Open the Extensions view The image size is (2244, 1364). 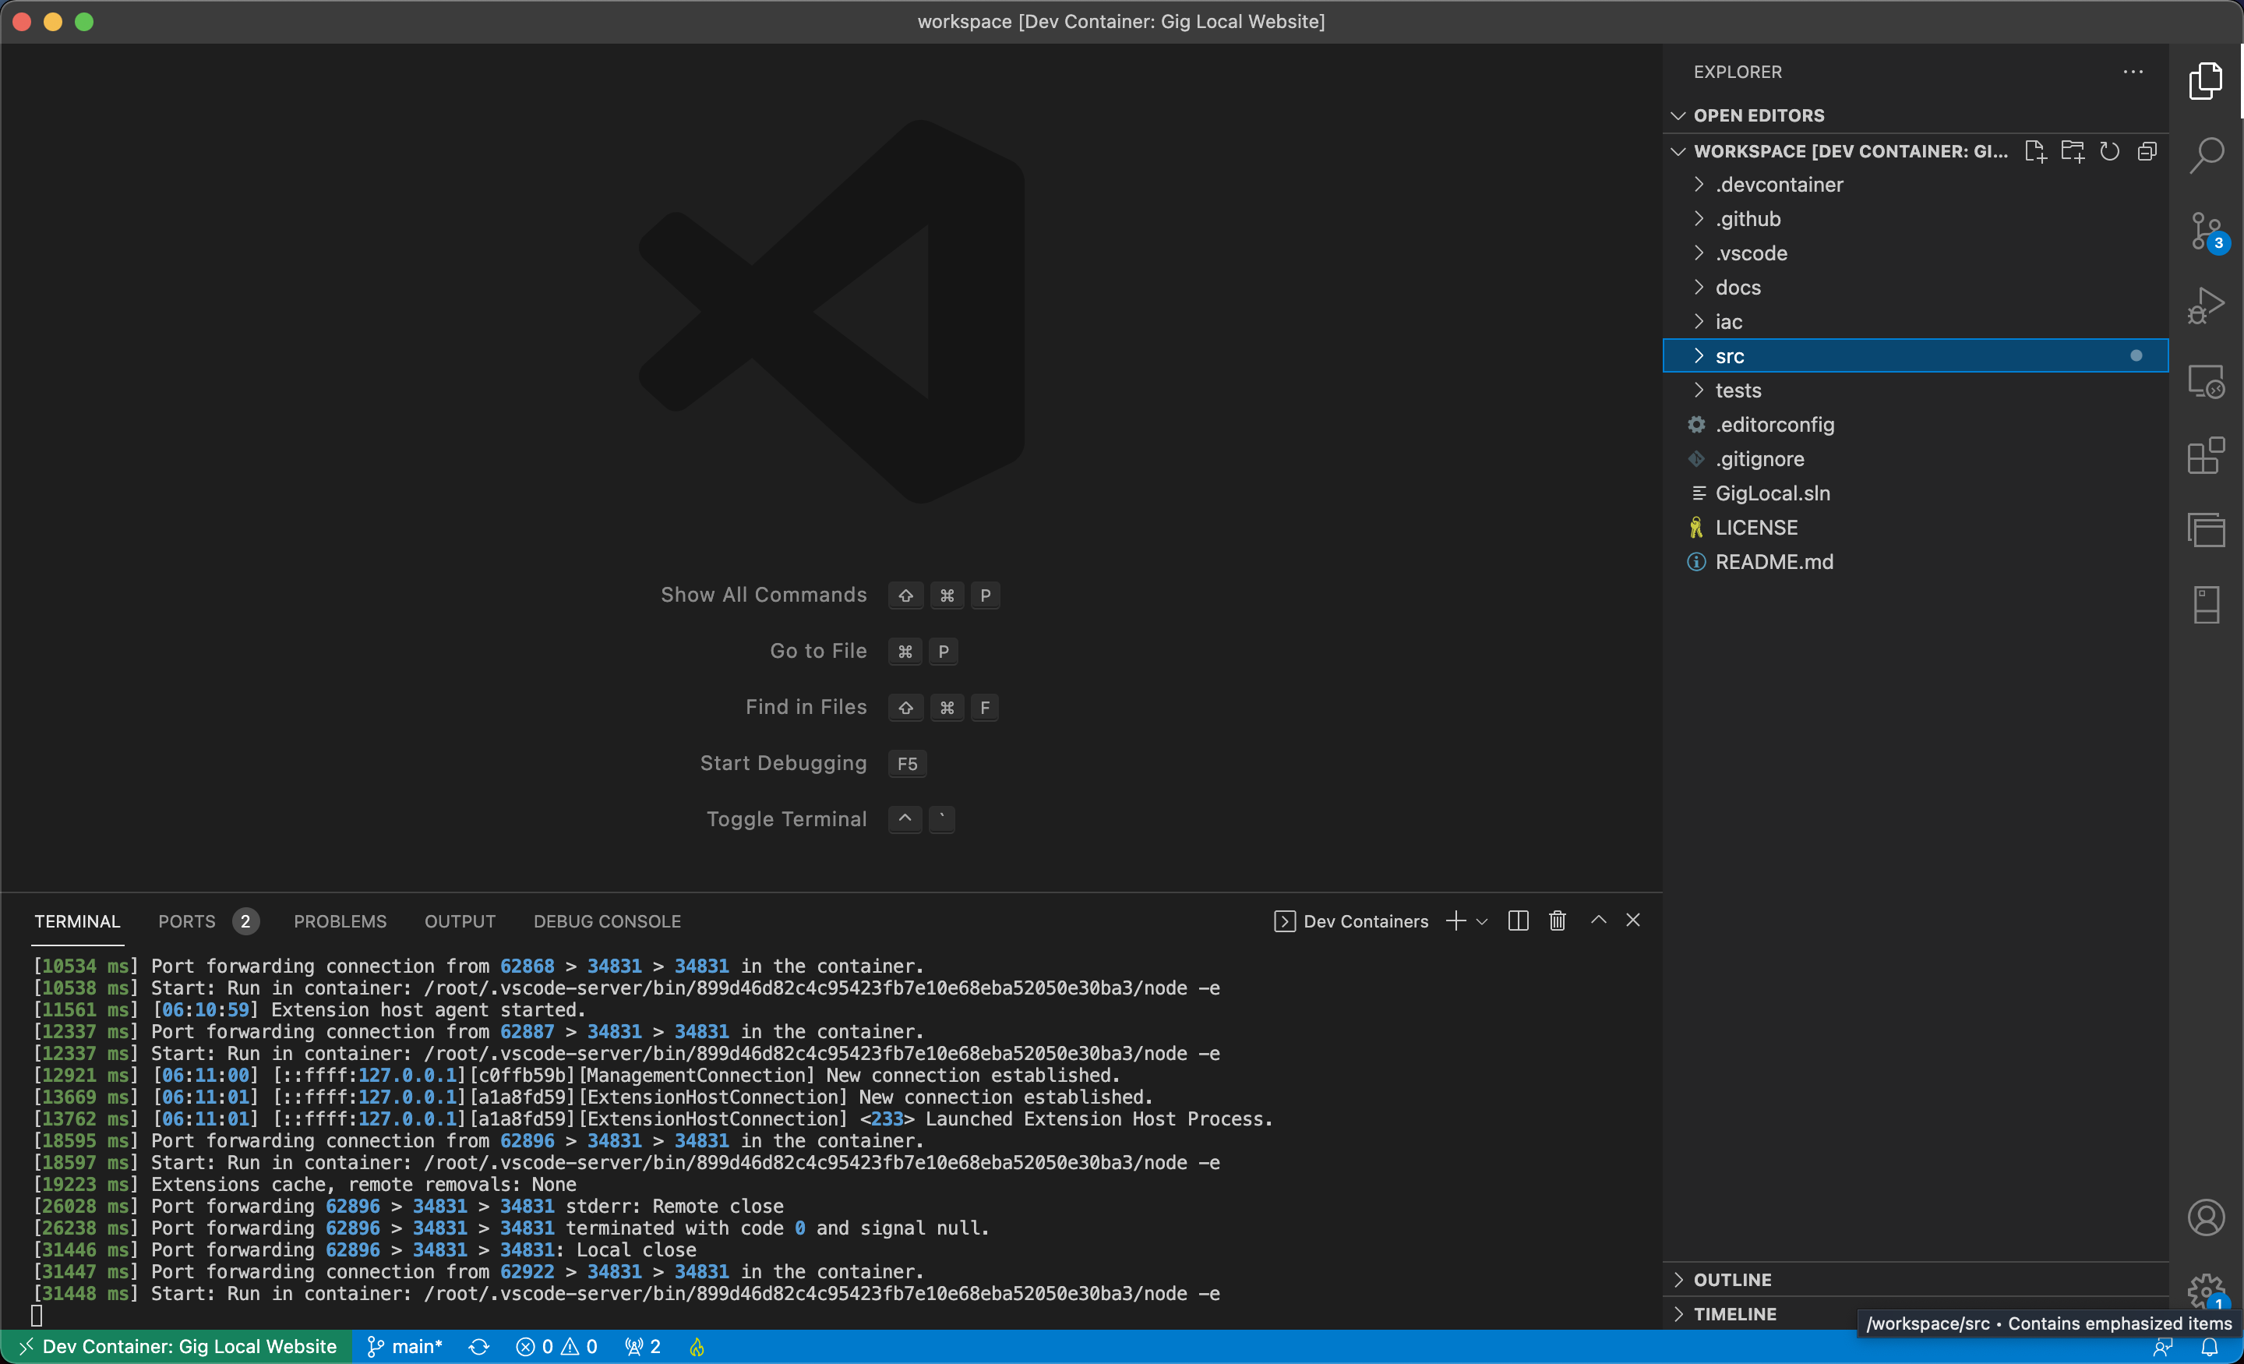[2205, 456]
